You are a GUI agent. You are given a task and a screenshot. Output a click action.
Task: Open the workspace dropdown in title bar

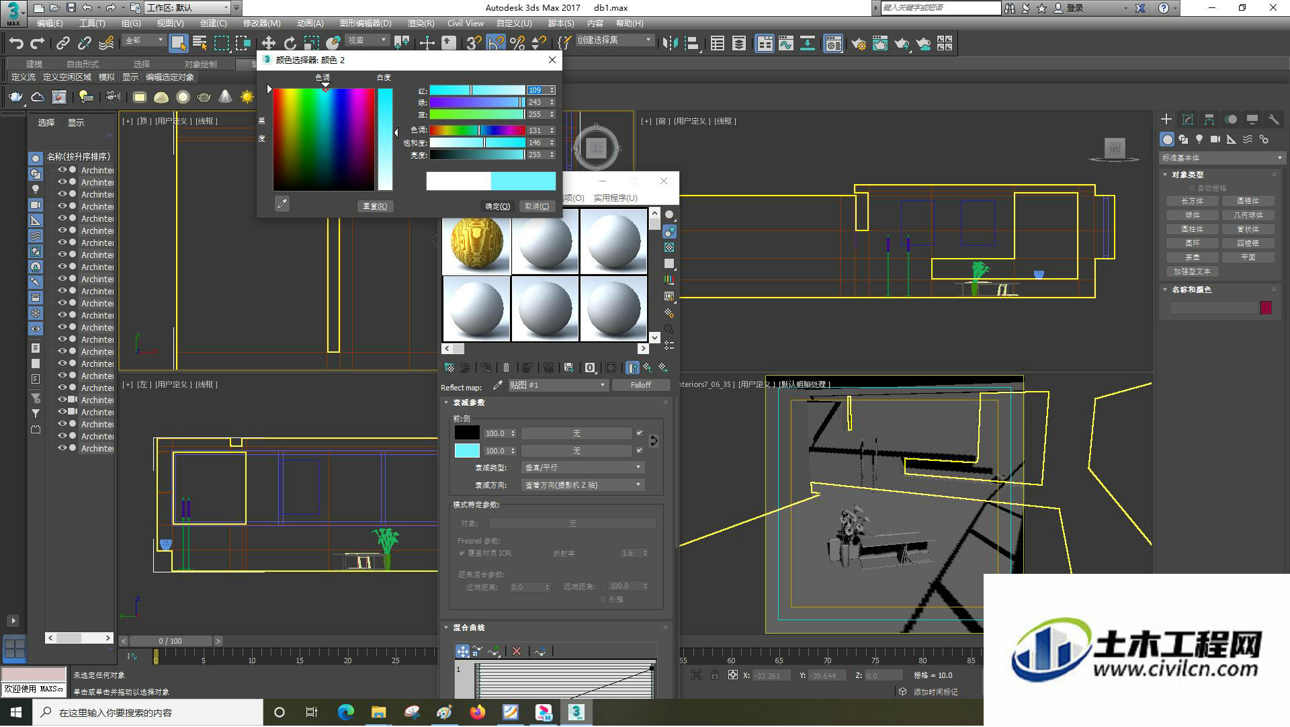coord(188,8)
